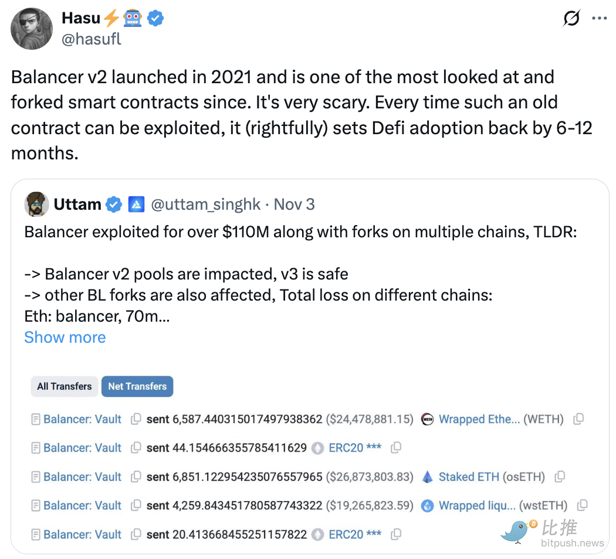Switch to the All Transfers tab
616x559 pixels.
pyautogui.click(x=65, y=386)
